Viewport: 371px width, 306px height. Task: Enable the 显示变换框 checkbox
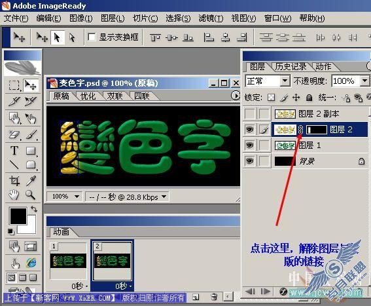(92, 37)
